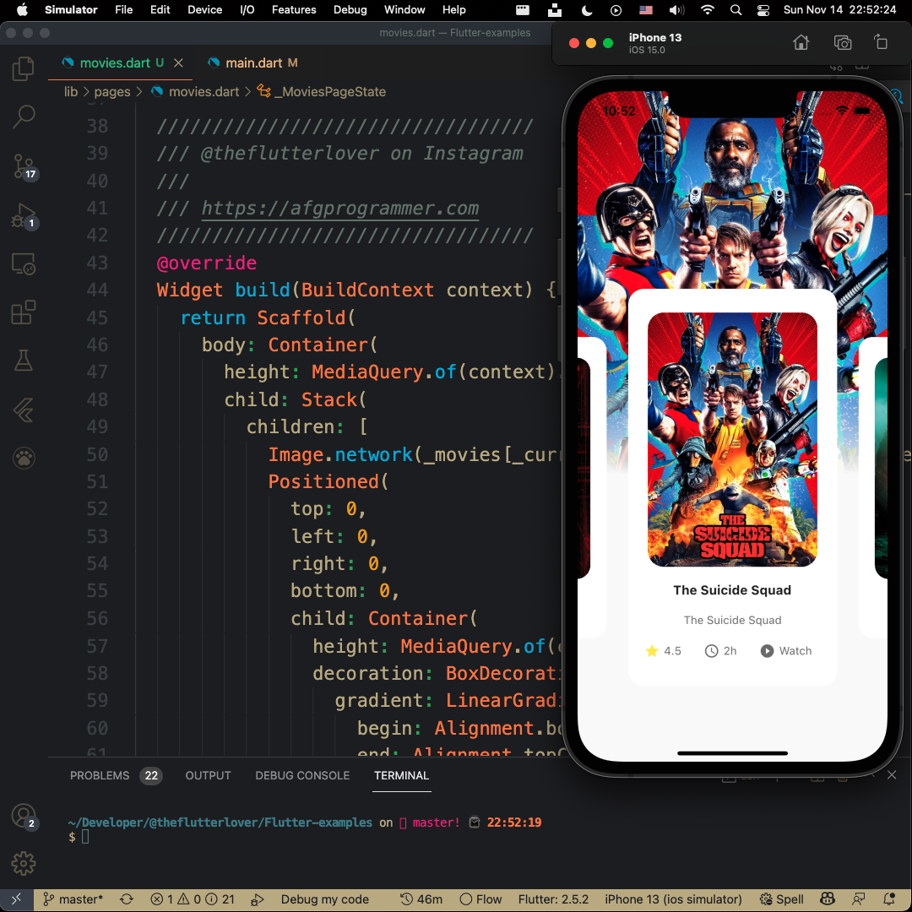Open the Search view in activity bar

pyautogui.click(x=24, y=117)
